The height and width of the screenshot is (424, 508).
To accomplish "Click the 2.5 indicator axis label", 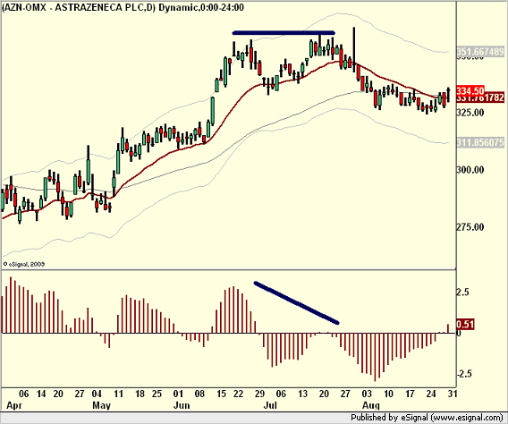I will pyautogui.click(x=462, y=293).
